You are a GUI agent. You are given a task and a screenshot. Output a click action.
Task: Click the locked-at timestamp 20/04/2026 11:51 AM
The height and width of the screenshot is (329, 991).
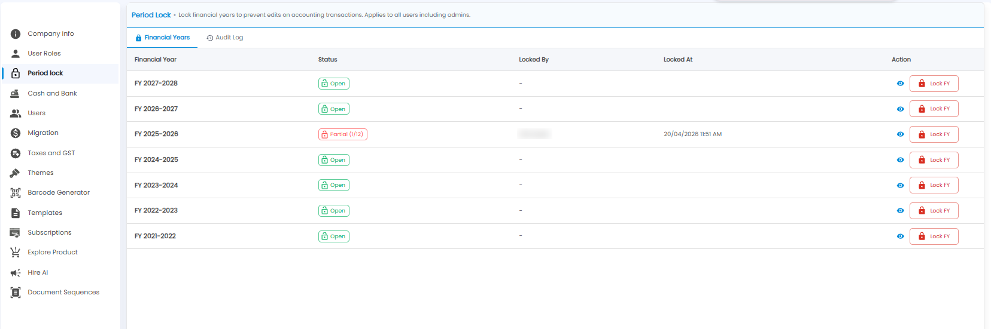(692, 134)
